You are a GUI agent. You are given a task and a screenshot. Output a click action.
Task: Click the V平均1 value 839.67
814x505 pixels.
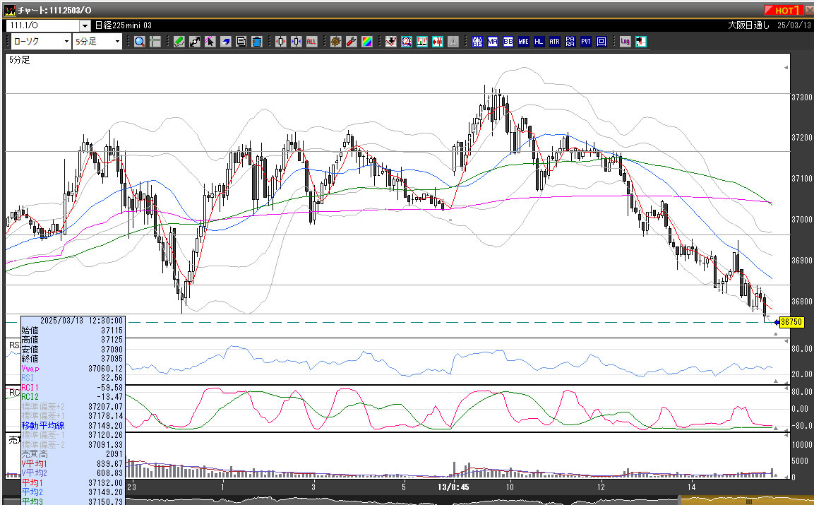pyautogui.click(x=110, y=464)
